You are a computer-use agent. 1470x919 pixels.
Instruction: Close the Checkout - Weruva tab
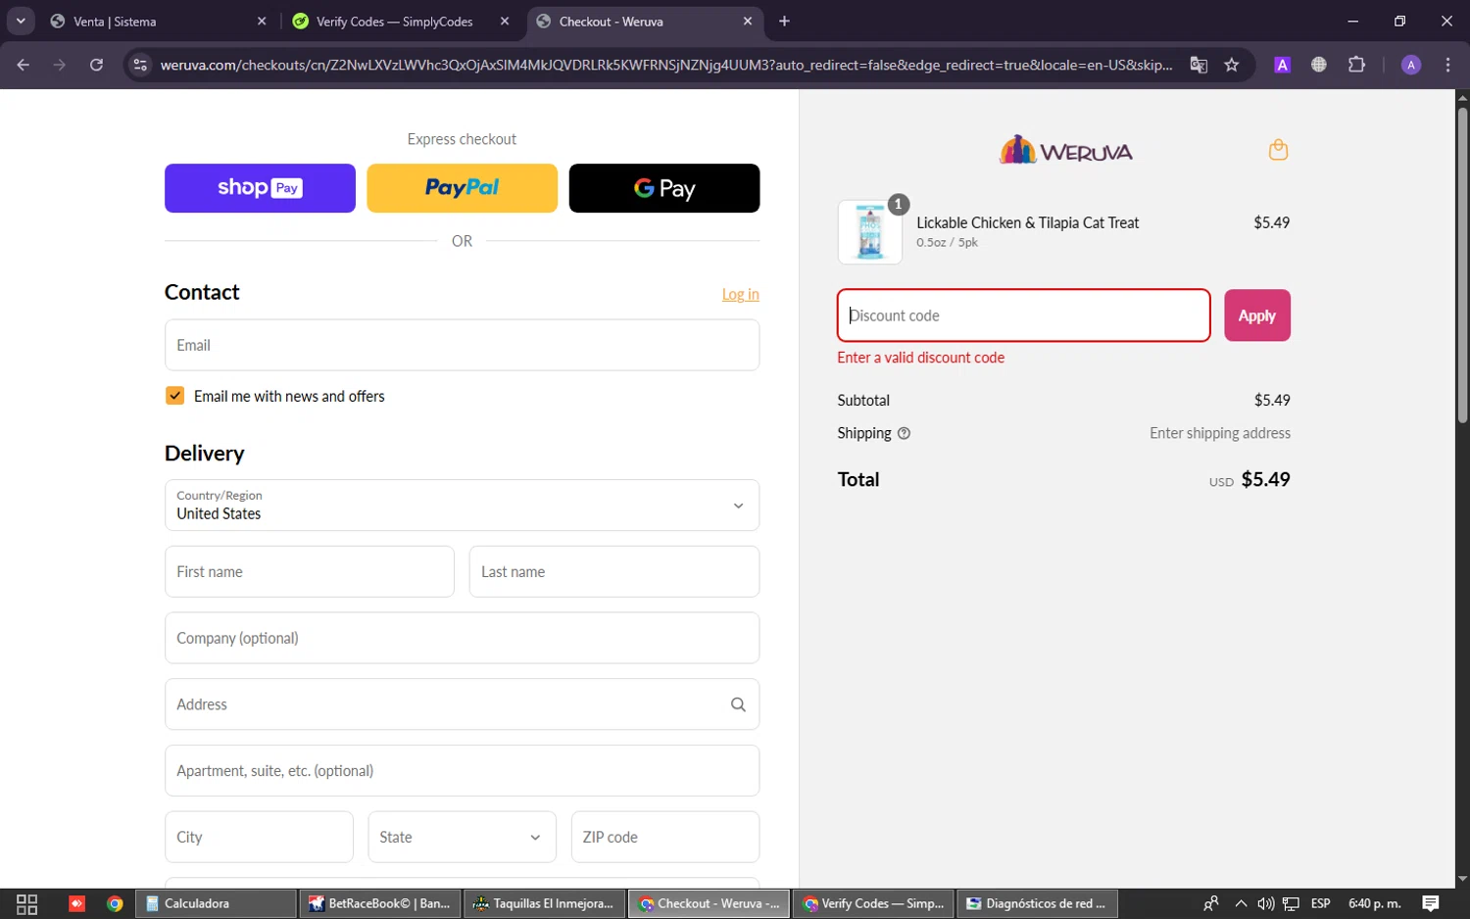coord(748,21)
